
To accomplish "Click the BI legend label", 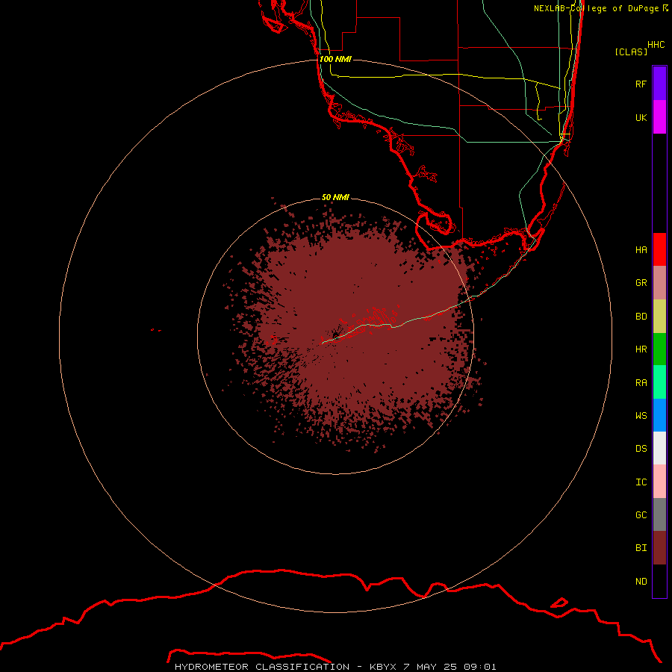I will click(641, 548).
